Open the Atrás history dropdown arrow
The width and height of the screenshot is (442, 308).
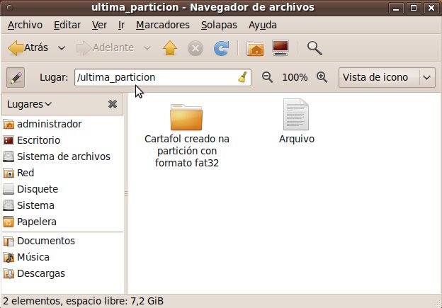(62, 48)
